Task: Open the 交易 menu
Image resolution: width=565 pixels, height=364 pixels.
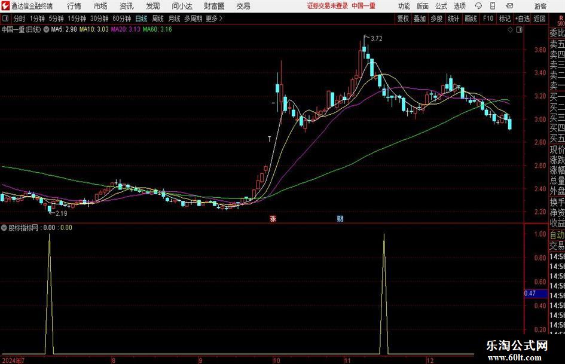Action: point(243,6)
